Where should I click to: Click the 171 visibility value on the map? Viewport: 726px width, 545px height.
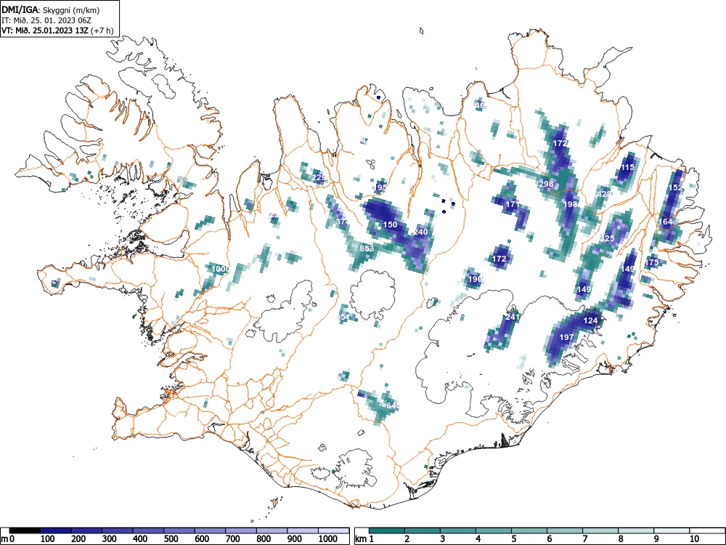tap(513, 204)
